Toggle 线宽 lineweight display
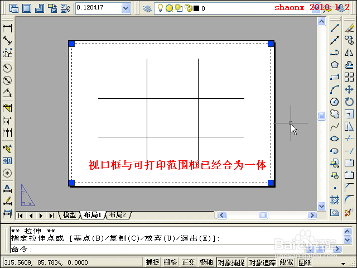Viewport: 357px width, 268px height. [x=286, y=262]
